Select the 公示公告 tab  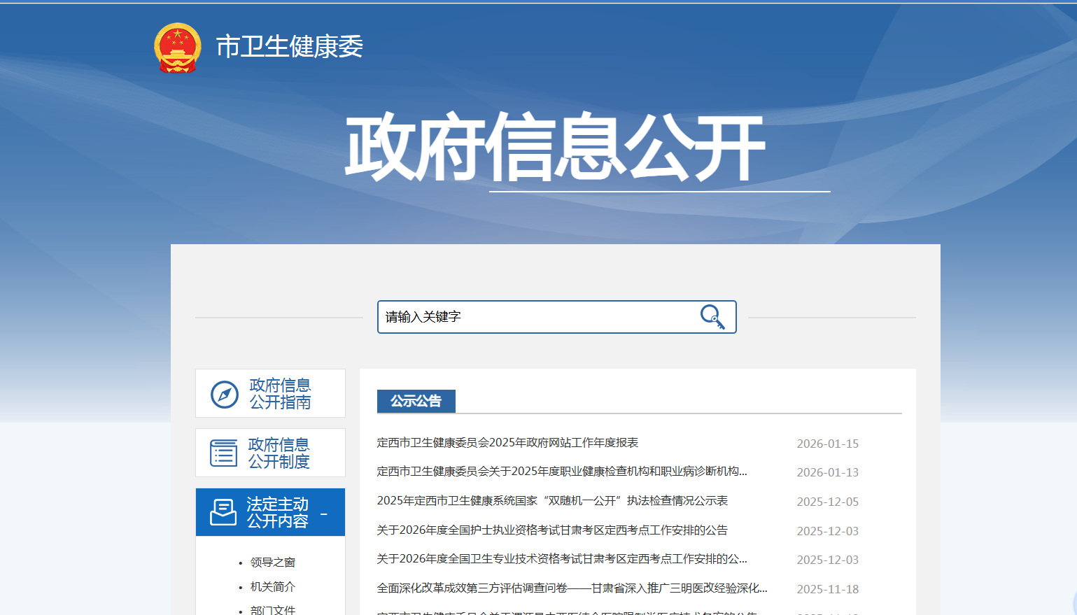pos(416,401)
